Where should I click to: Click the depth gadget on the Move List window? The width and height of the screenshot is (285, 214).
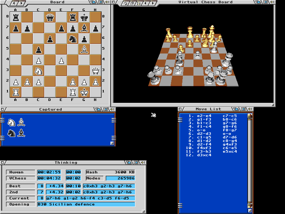pos(235,109)
